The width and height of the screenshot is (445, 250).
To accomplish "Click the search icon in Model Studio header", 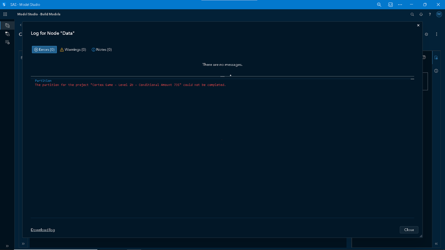I will point(412,14).
